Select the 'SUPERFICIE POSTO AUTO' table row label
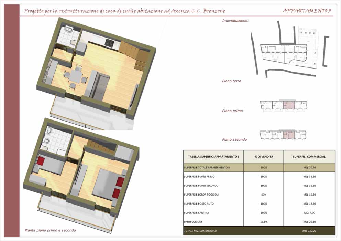341x241 pixels. (199, 204)
